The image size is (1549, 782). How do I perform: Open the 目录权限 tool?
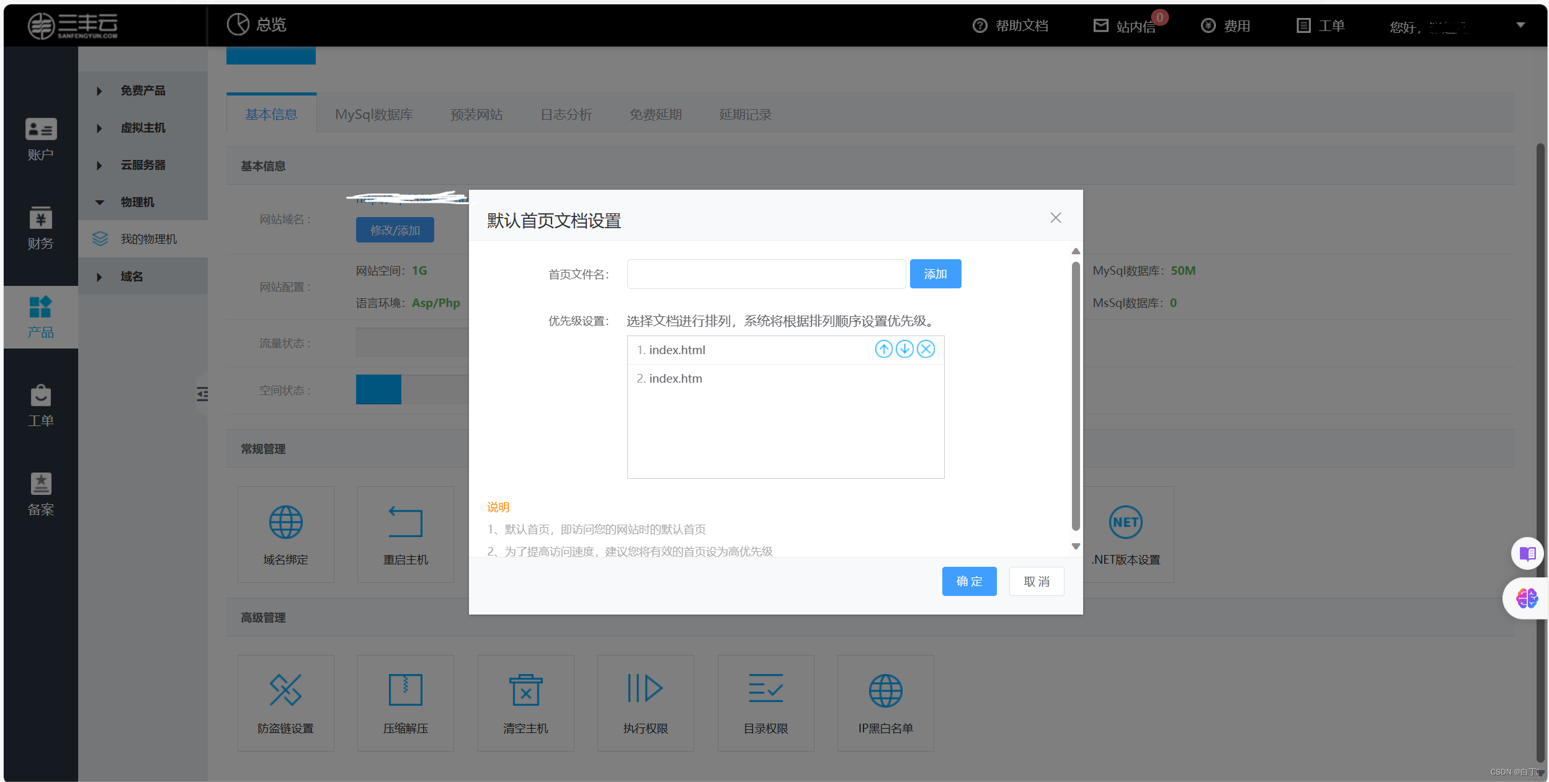click(766, 703)
